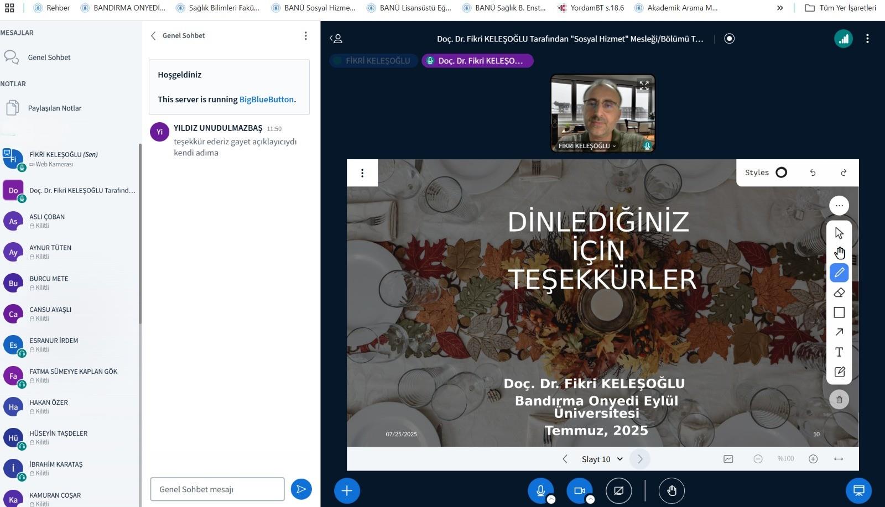
Task: Open chat options three-dot menu
Action: coord(305,36)
